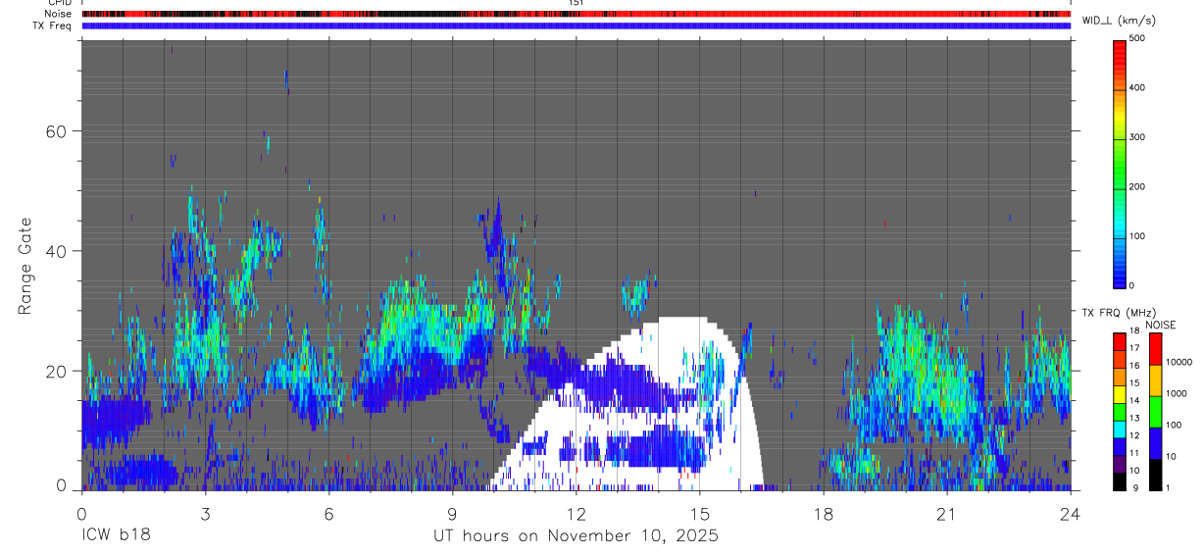The width and height of the screenshot is (1204, 556).
Task: Click the 1000 value on NOISE legend
Action: [1175, 393]
